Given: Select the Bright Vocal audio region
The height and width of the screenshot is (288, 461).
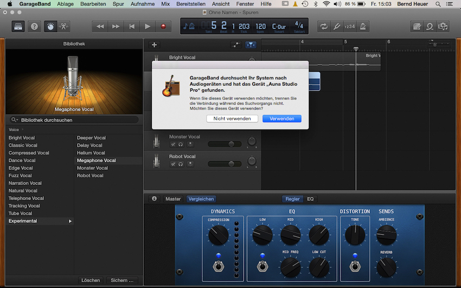Looking at the screenshot, I should (x=321, y=61).
